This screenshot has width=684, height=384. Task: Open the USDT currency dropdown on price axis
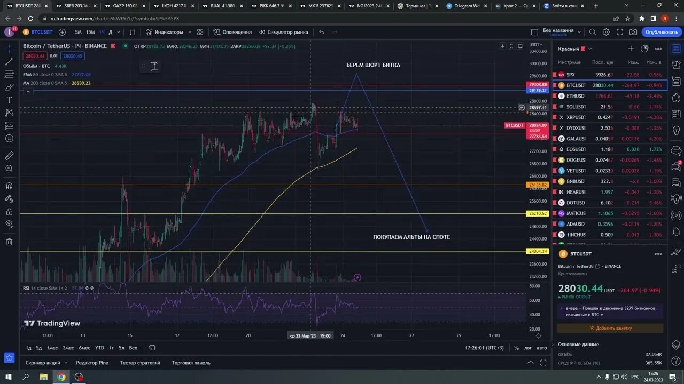point(535,45)
